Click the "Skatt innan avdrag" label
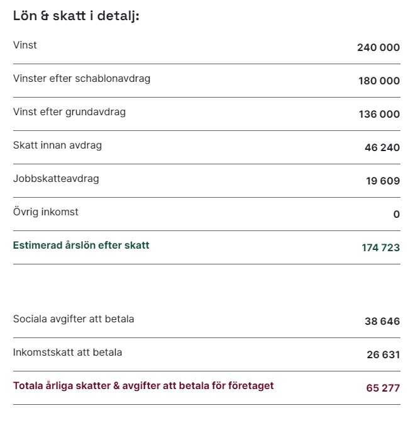413x430 pixels. coord(57,145)
